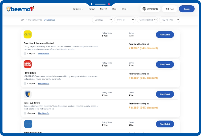
Task: Click the pencil icon beside Edit Detail
Action: pyautogui.click(x=45, y=20)
